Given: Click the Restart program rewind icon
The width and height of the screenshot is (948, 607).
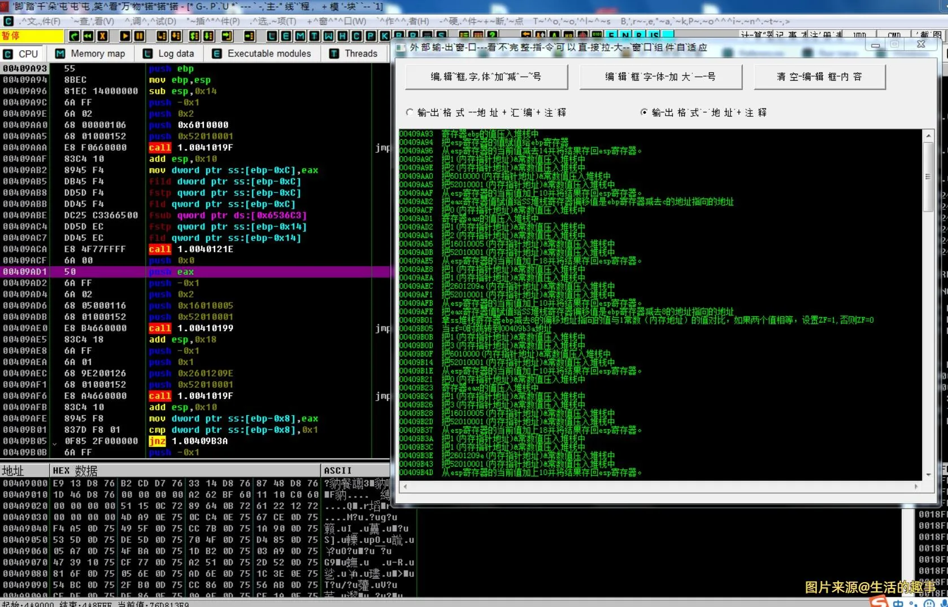Looking at the screenshot, I should [88, 36].
